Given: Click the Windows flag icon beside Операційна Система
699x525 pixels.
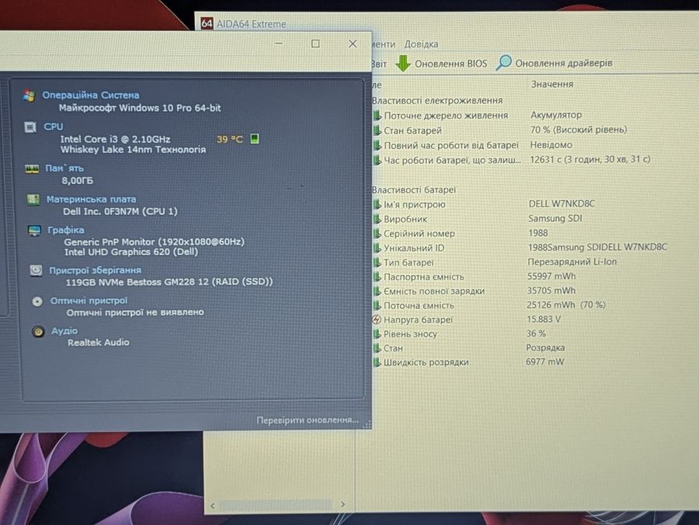Looking at the screenshot, I should click(29, 95).
